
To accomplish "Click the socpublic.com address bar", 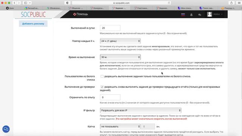I will 121,3.
